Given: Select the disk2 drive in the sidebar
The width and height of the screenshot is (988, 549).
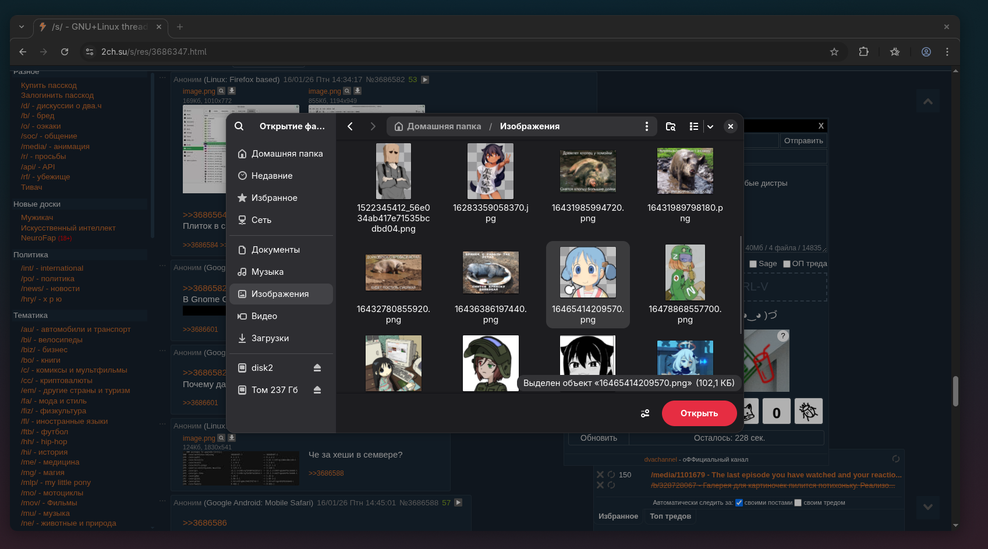Looking at the screenshot, I should coord(269,368).
